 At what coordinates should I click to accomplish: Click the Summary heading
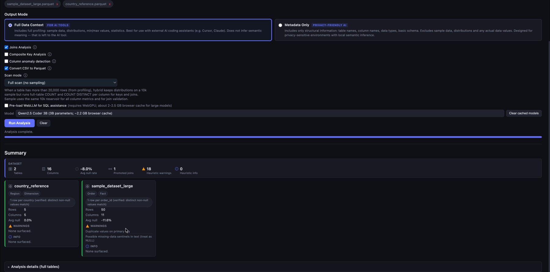pyautogui.click(x=15, y=153)
